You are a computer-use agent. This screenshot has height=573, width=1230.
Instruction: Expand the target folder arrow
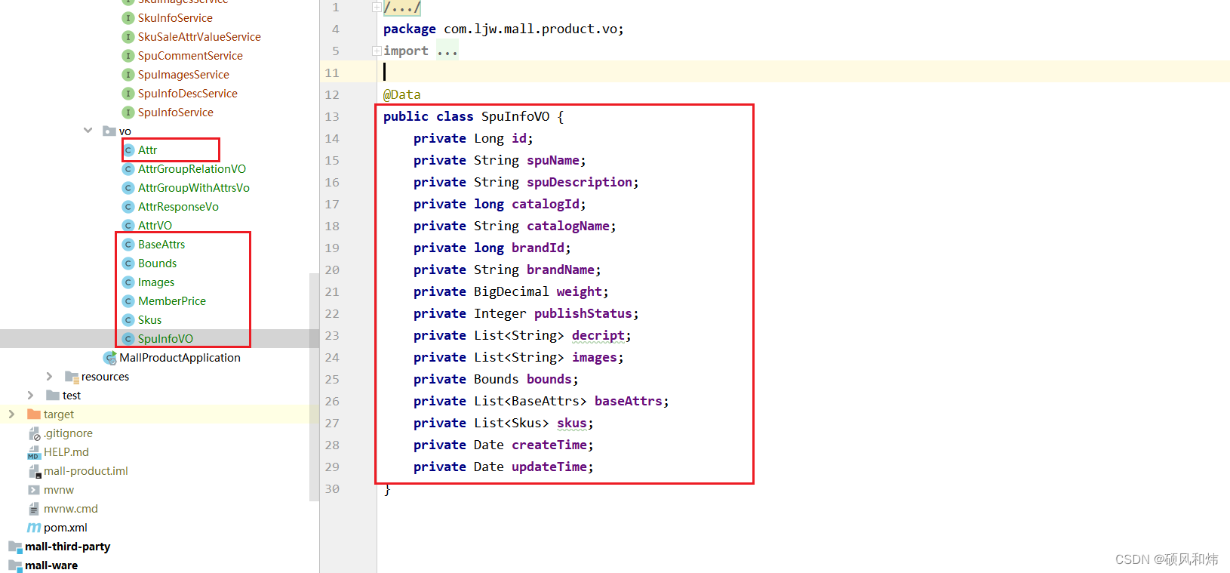tap(11, 414)
